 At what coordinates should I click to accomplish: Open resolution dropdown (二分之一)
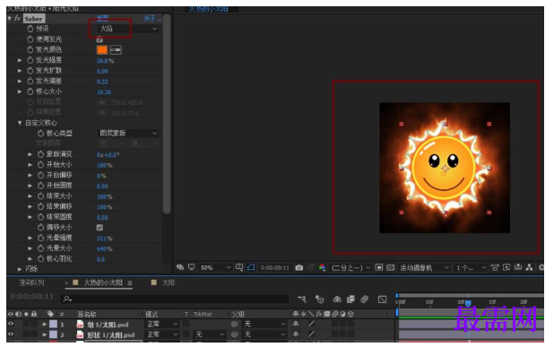351,268
